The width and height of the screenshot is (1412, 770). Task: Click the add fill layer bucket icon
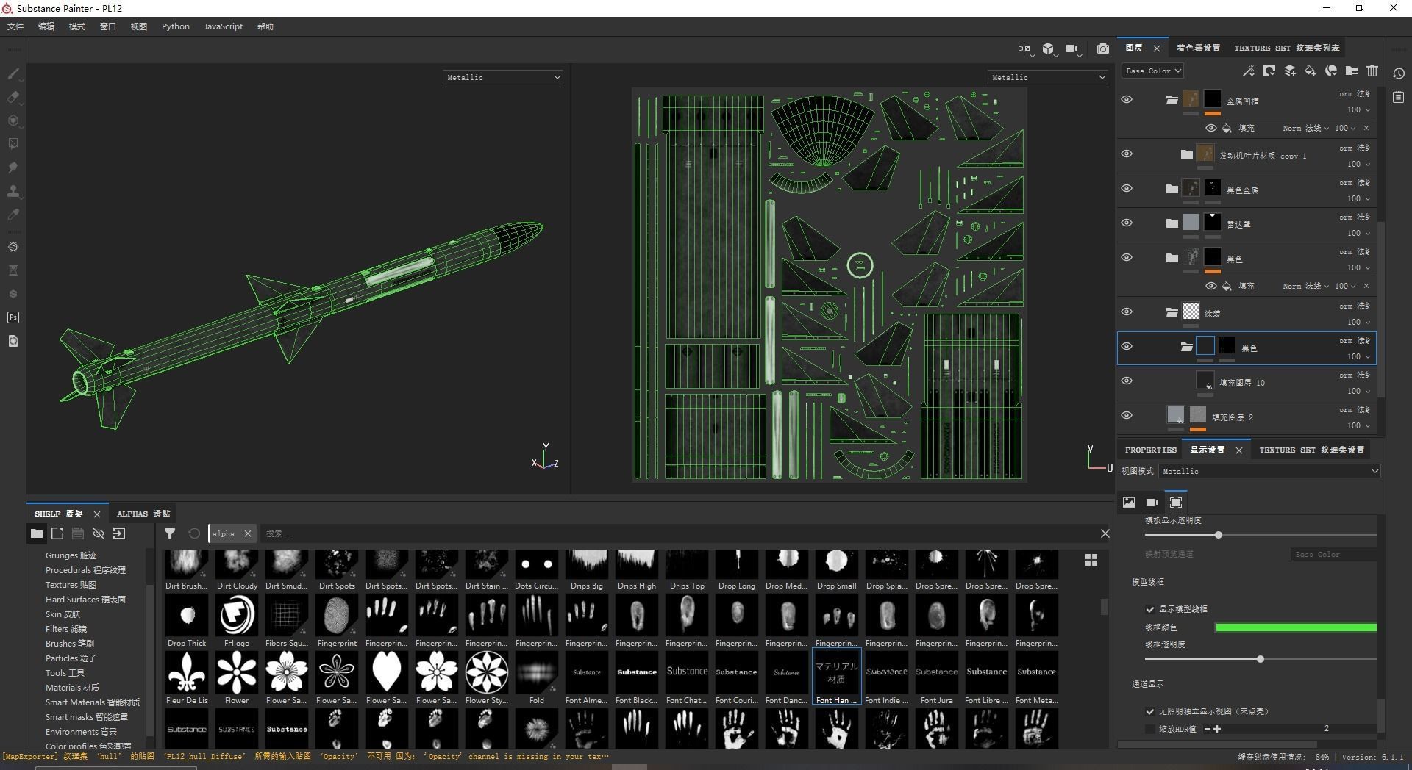point(1311,71)
